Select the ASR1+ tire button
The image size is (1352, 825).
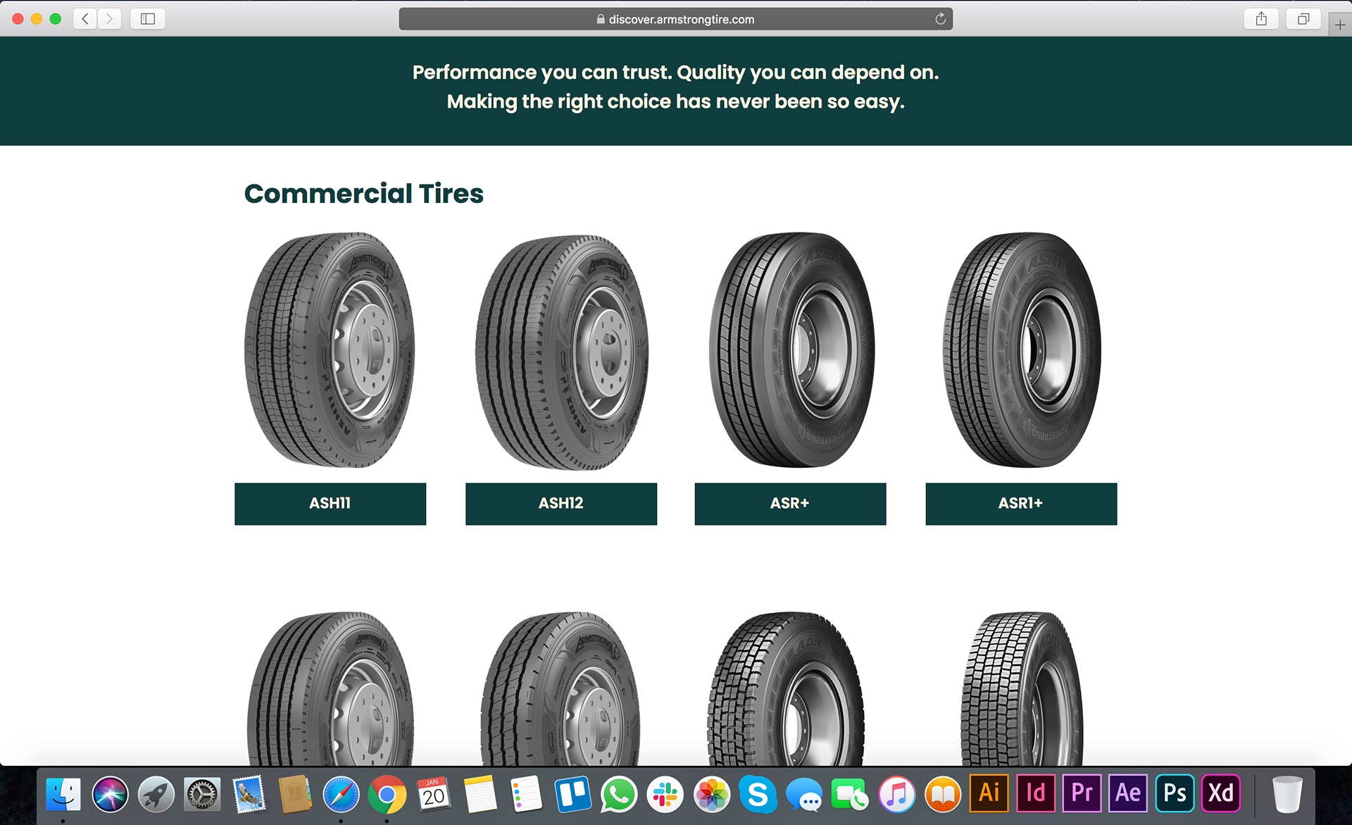[1021, 504]
